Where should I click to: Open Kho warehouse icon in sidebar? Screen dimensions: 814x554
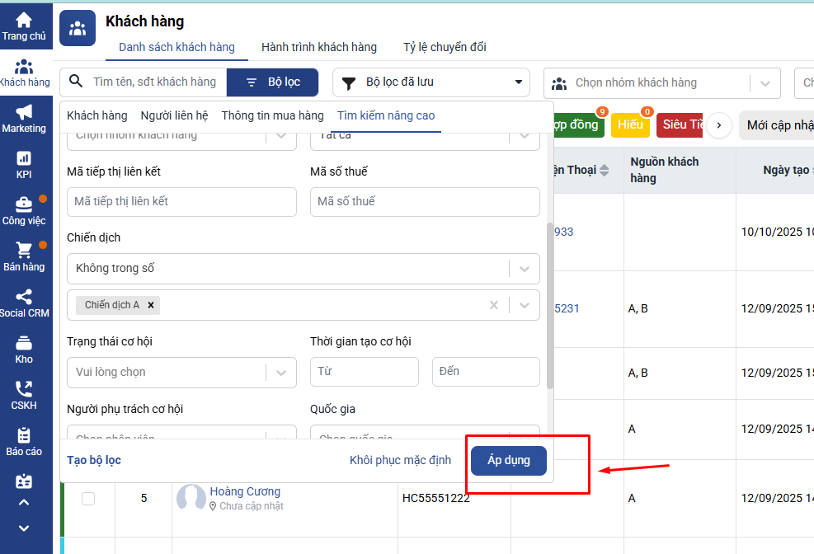(24, 343)
